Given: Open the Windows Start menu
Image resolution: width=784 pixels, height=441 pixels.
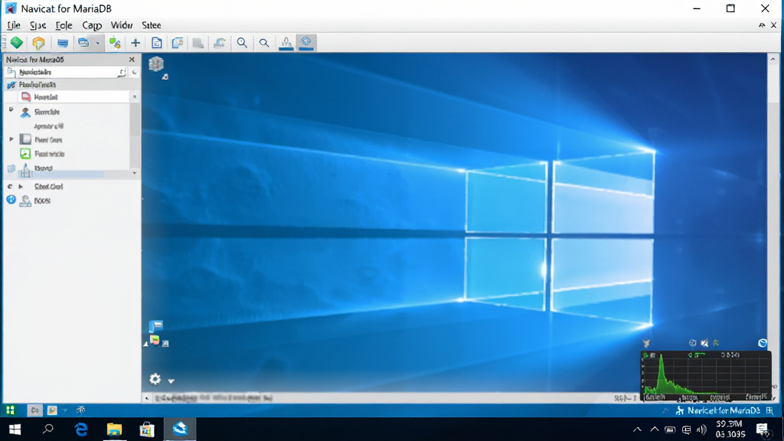Looking at the screenshot, I should pos(15,430).
